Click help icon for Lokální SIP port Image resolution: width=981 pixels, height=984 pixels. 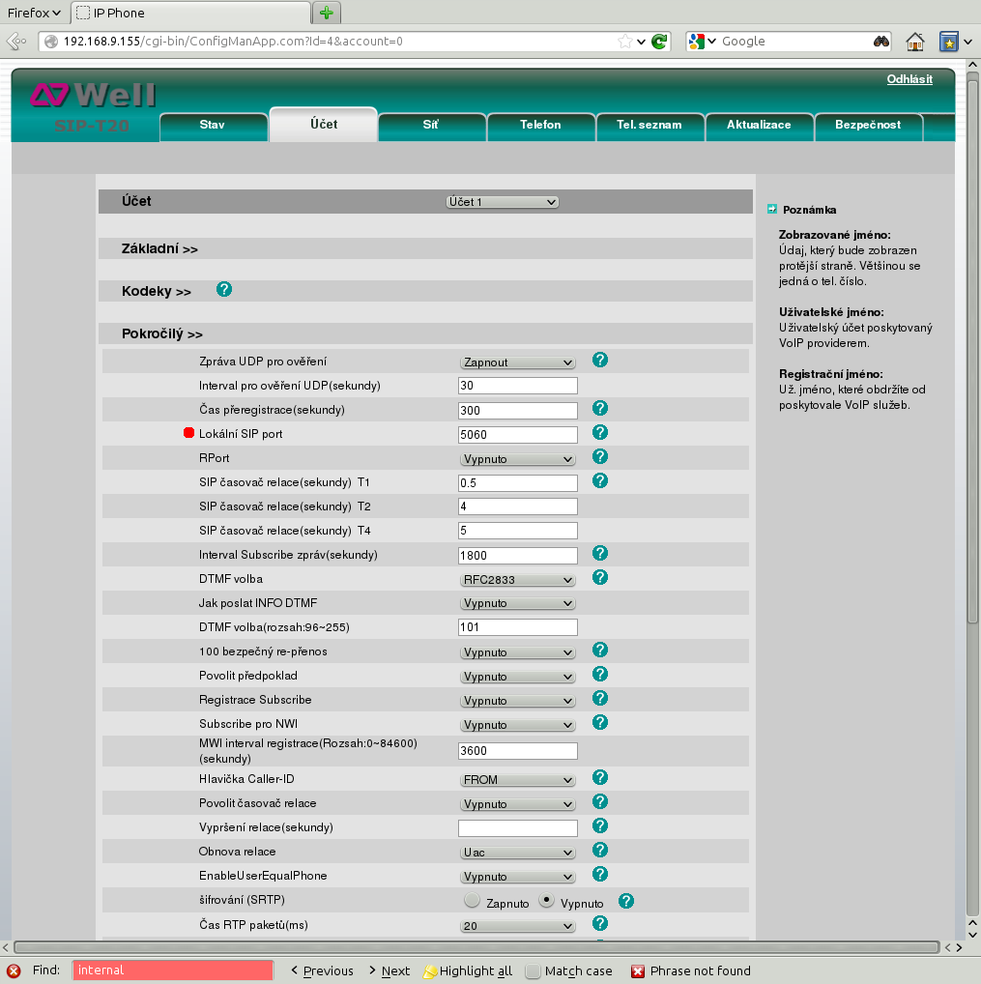point(599,433)
